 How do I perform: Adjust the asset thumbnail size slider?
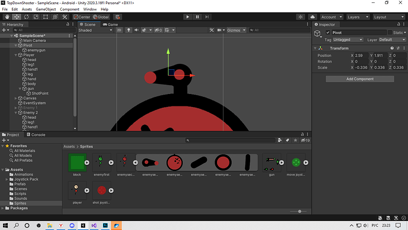click(299, 211)
